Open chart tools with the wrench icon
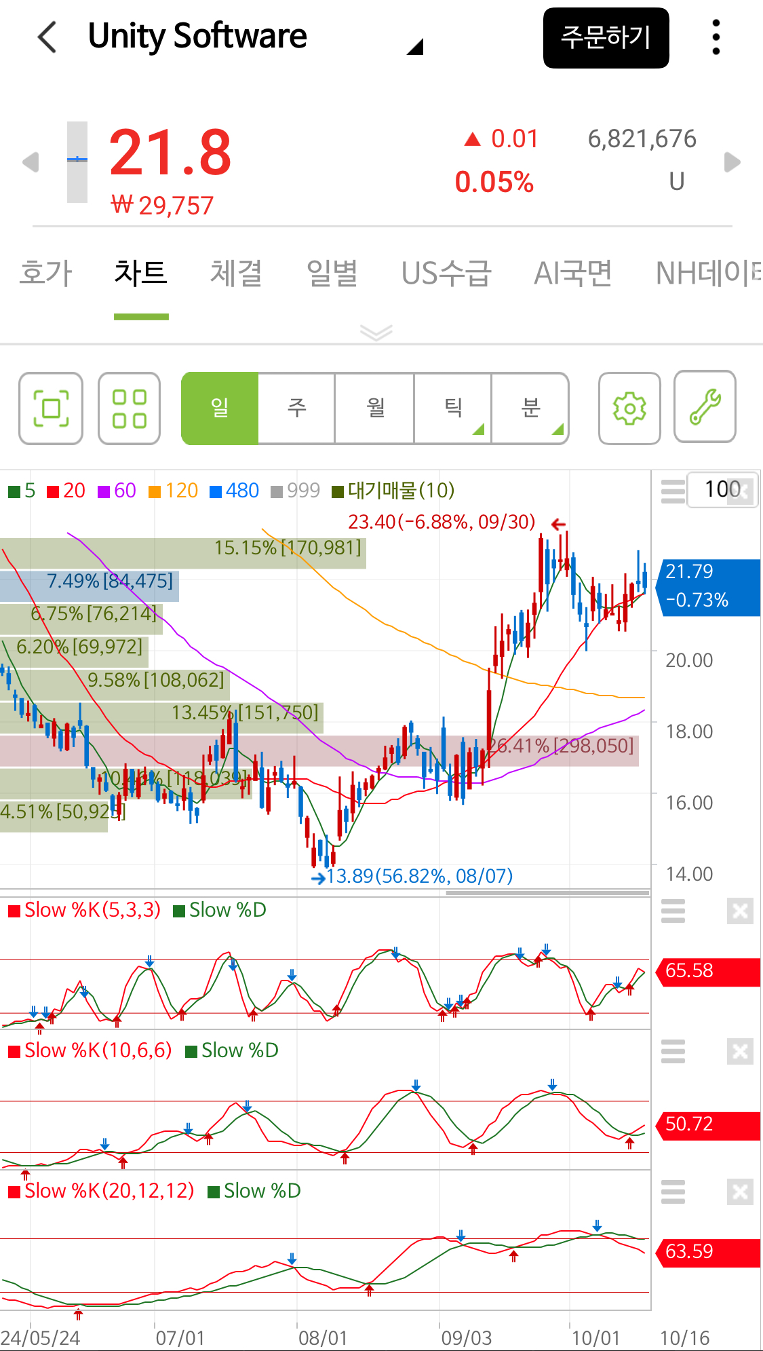Viewport: 763px width, 1351px height. [x=705, y=407]
